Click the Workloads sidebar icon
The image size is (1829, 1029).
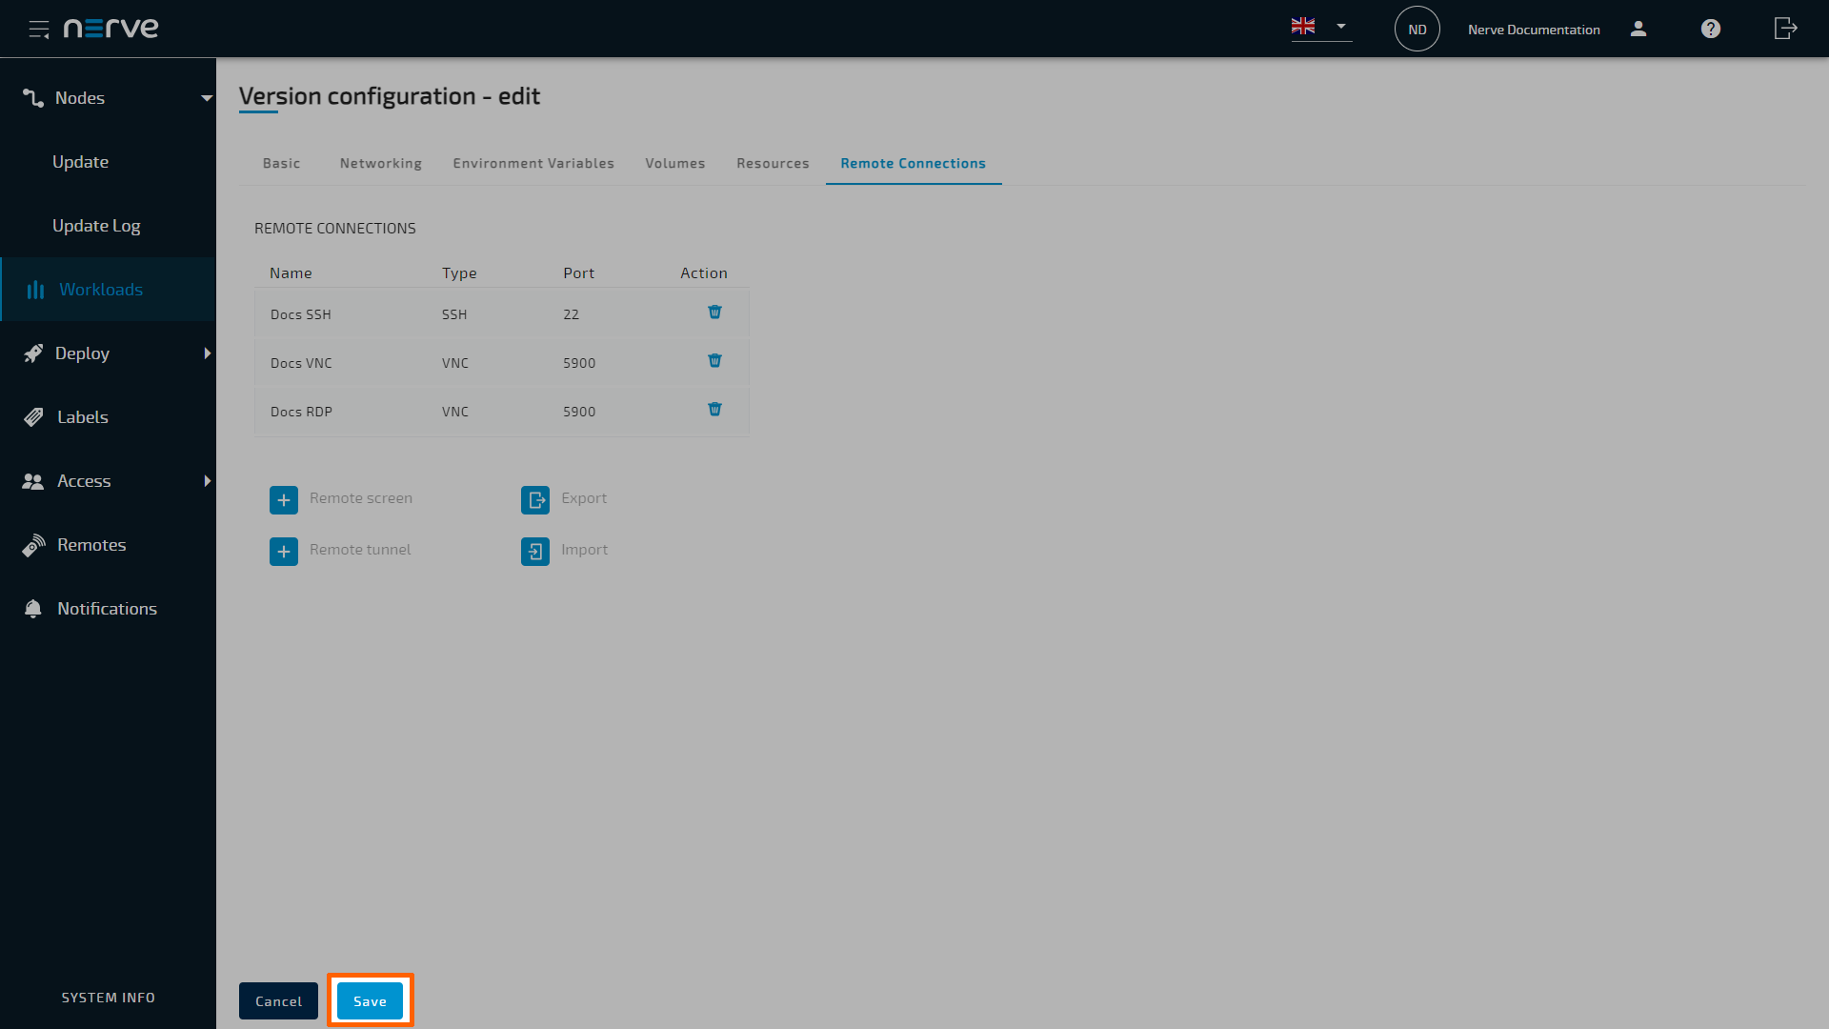pyautogui.click(x=34, y=288)
